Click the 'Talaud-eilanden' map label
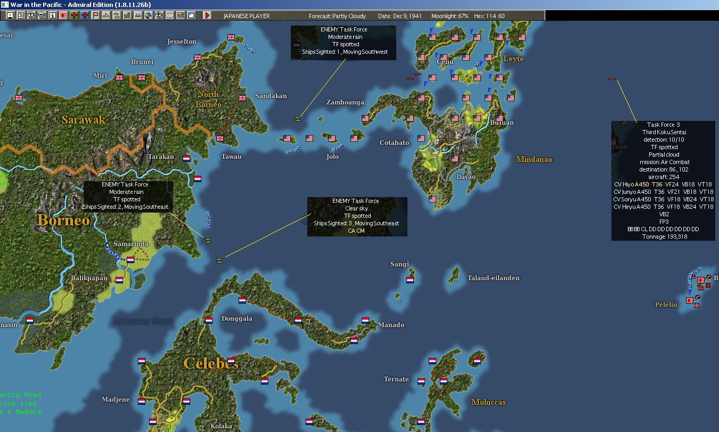The image size is (719, 432). (493, 278)
